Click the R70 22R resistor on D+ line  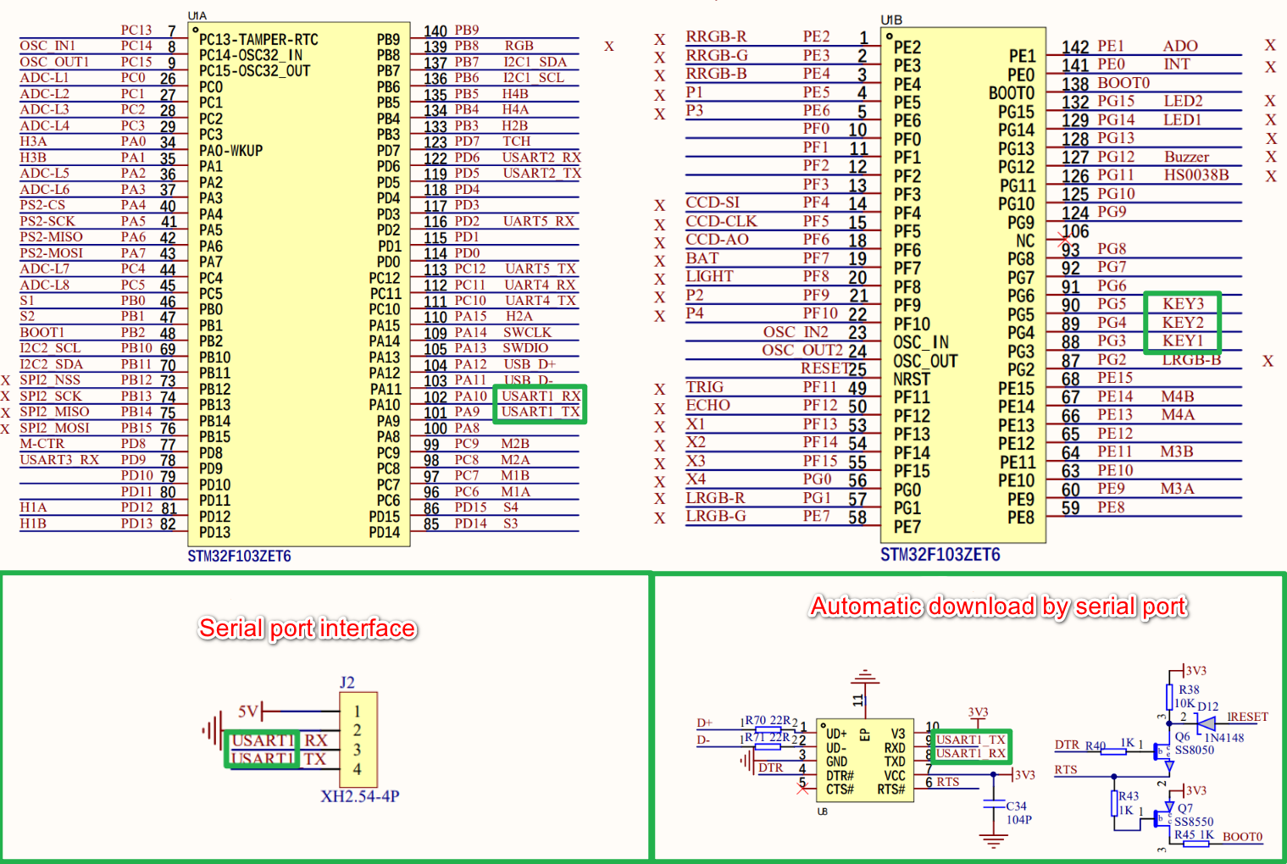(x=768, y=728)
